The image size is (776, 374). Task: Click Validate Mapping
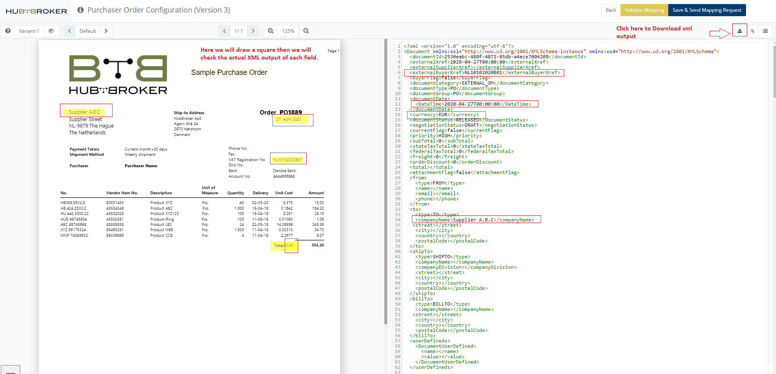[644, 10]
